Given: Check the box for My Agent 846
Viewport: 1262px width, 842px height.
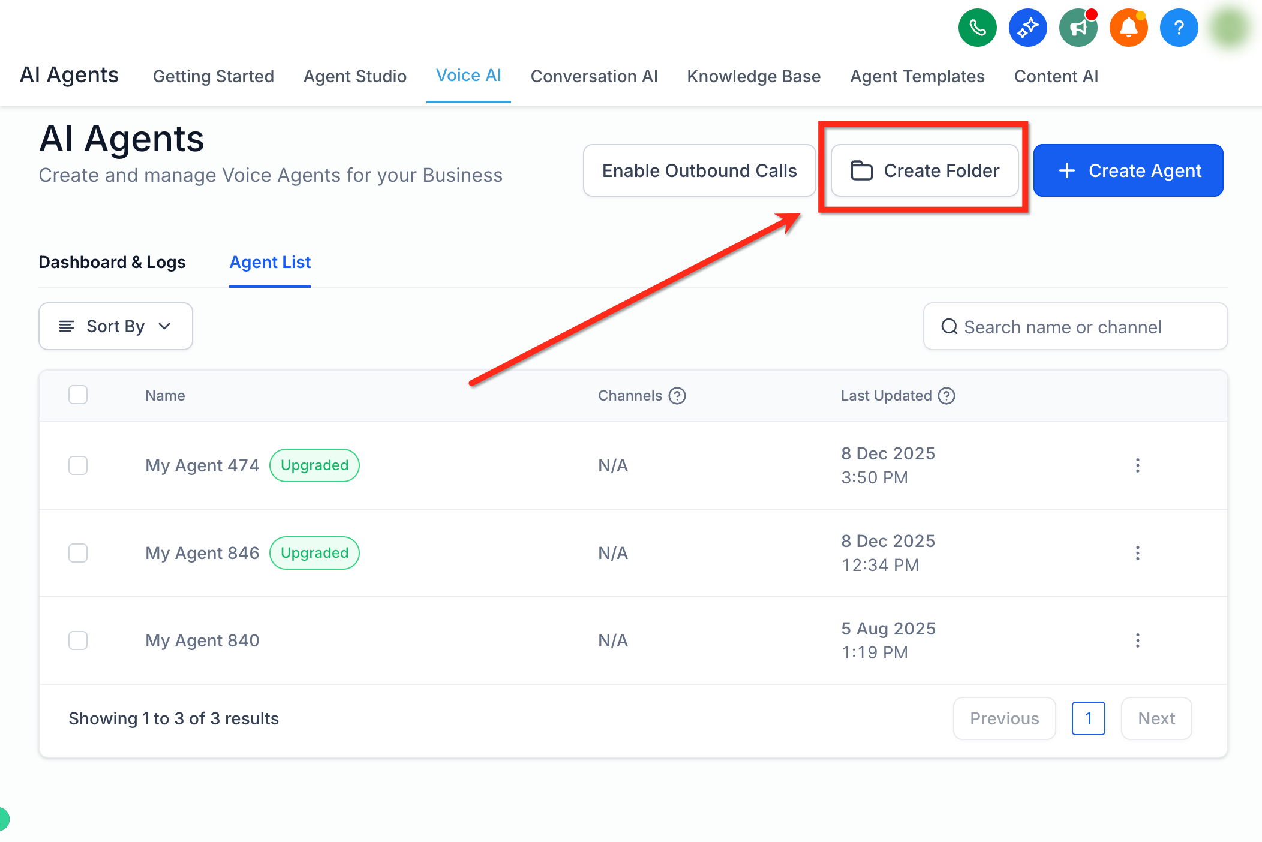Looking at the screenshot, I should tap(78, 553).
